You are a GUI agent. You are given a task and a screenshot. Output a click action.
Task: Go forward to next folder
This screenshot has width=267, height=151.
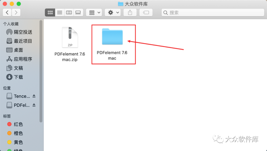16,13
